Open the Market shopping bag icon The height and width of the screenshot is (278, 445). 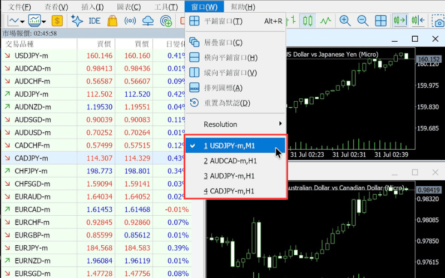[112, 21]
